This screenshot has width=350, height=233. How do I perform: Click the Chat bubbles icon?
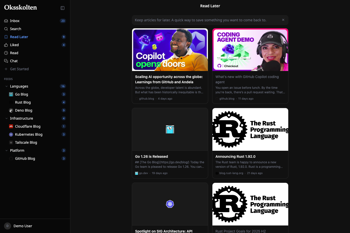(6, 61)
